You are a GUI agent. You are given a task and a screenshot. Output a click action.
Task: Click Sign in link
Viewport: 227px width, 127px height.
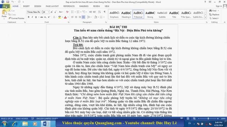tap(219, 6)
